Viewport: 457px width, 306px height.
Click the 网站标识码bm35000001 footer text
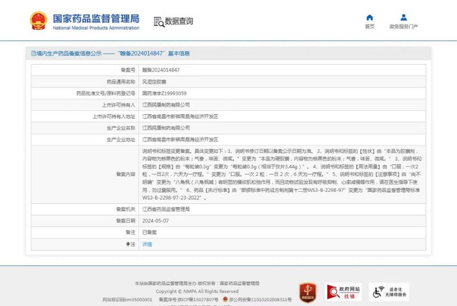coord(127,299)
